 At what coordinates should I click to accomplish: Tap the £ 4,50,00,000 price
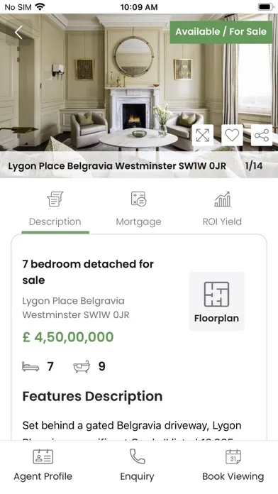click(68, 337)
